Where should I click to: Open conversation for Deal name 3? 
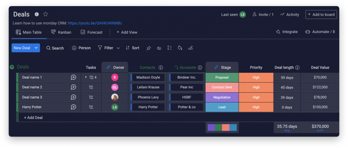[73, 97]
